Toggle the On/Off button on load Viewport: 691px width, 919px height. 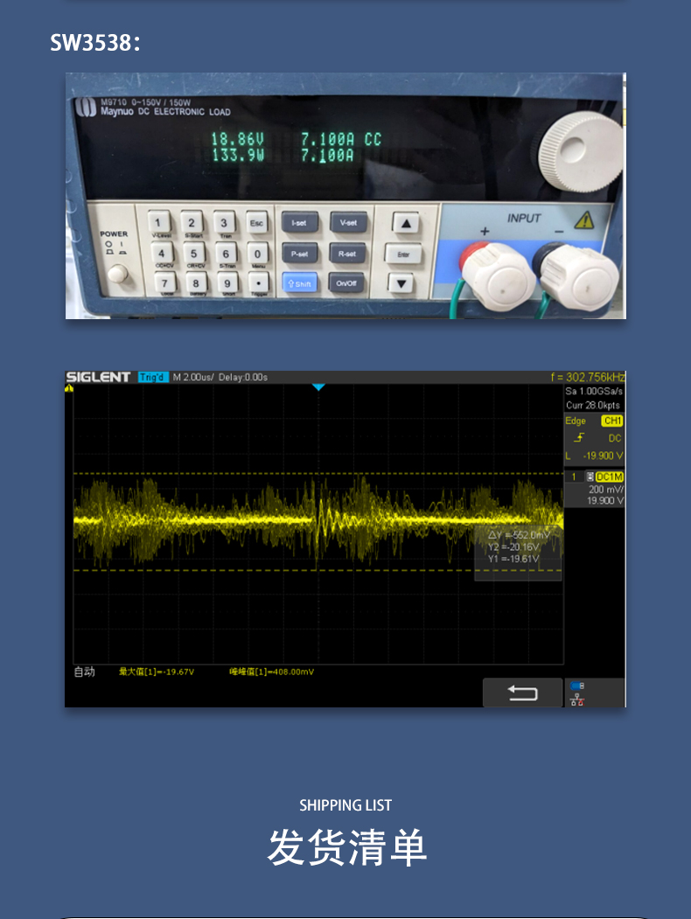click(x=347, y=283)
